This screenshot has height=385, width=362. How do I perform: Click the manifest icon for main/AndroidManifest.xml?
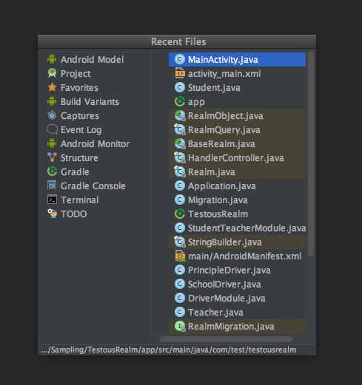(x=180, y=256)
